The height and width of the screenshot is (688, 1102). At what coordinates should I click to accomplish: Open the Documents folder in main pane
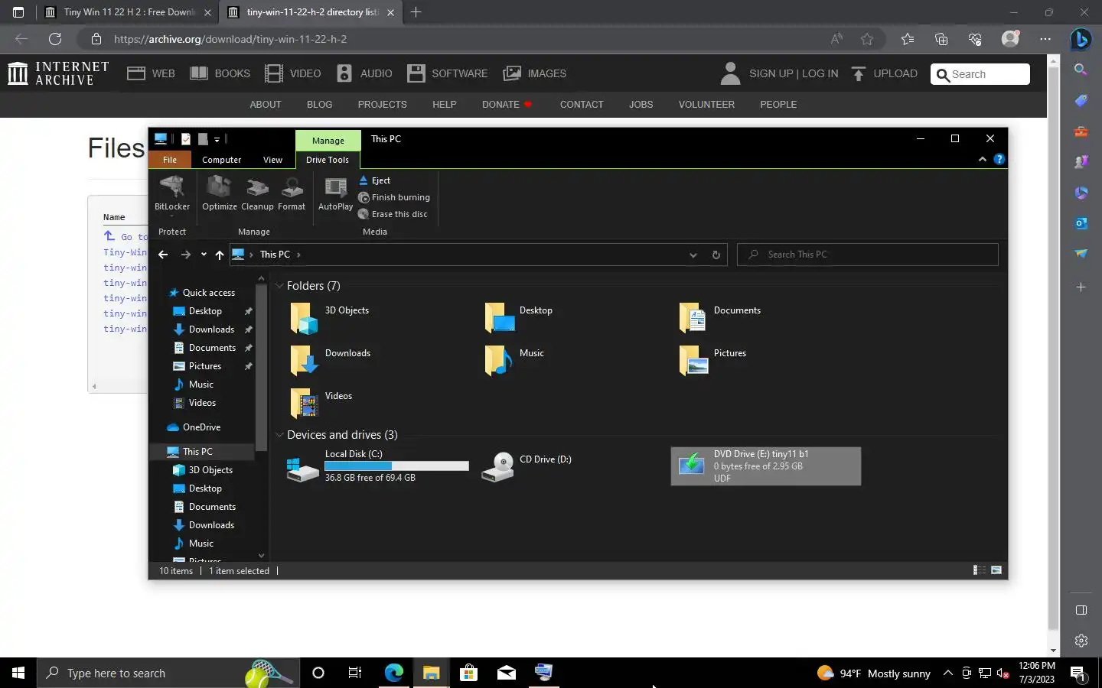pyautogui.click(x=719, y=317)
